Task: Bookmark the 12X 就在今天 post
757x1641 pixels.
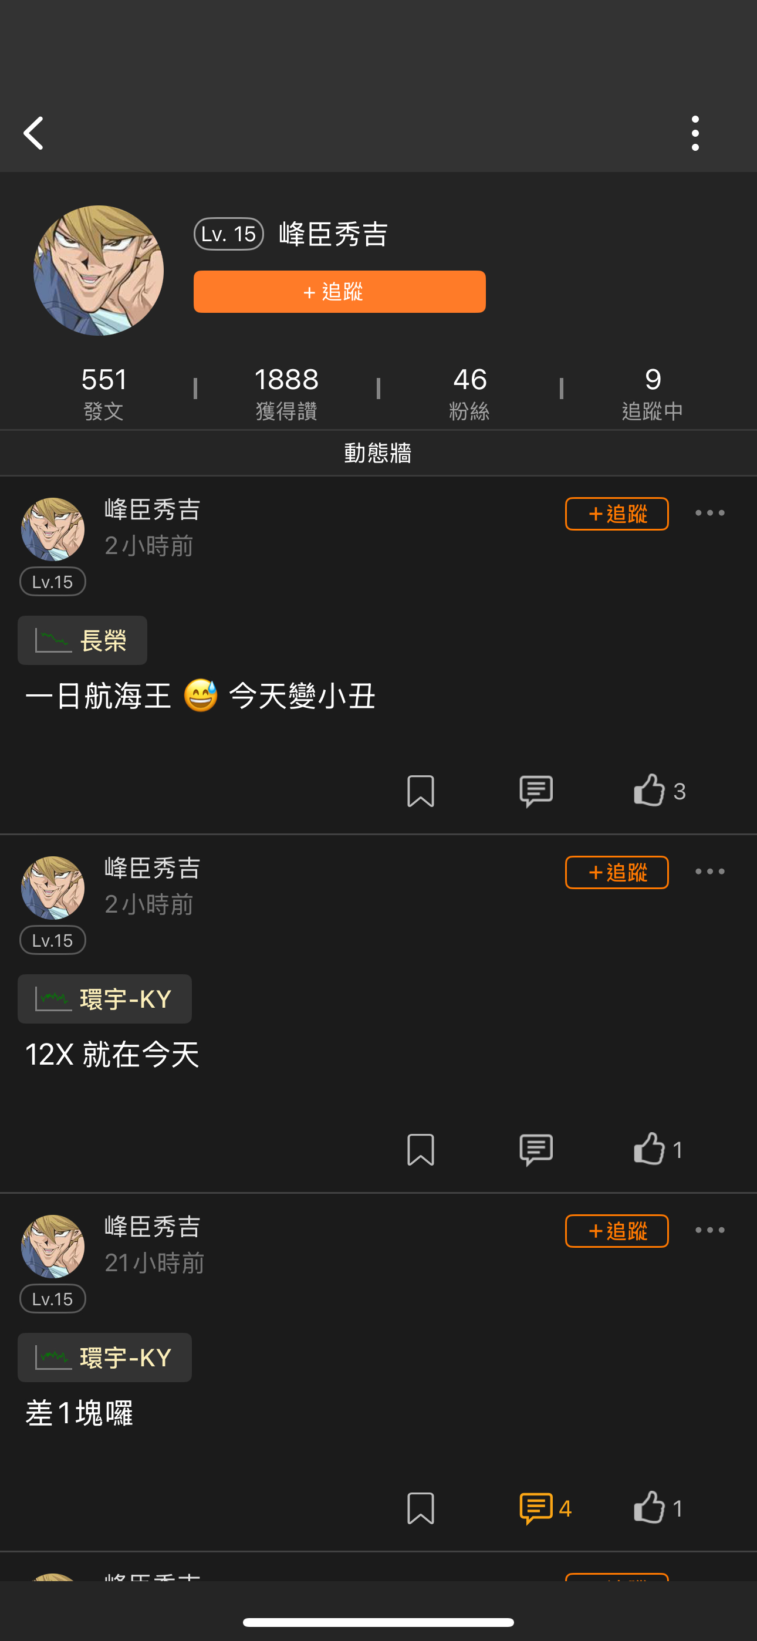Action: (x=421, y=1150)
